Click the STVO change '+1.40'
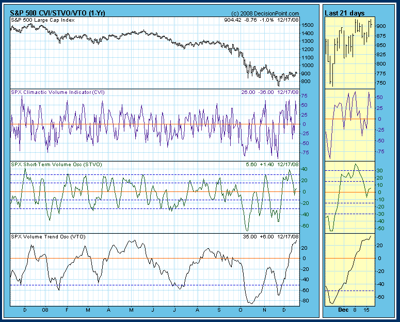 (x=267, y=164)
